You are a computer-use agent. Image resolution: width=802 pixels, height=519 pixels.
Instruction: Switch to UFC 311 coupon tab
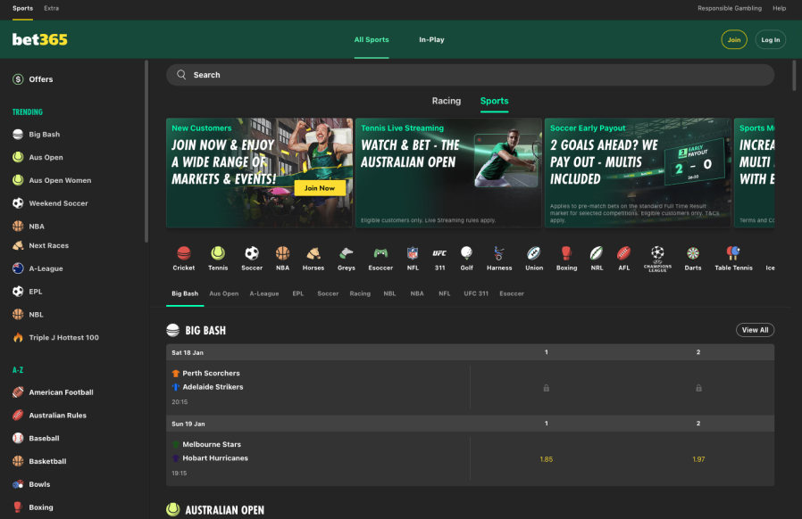click(476, 293)
